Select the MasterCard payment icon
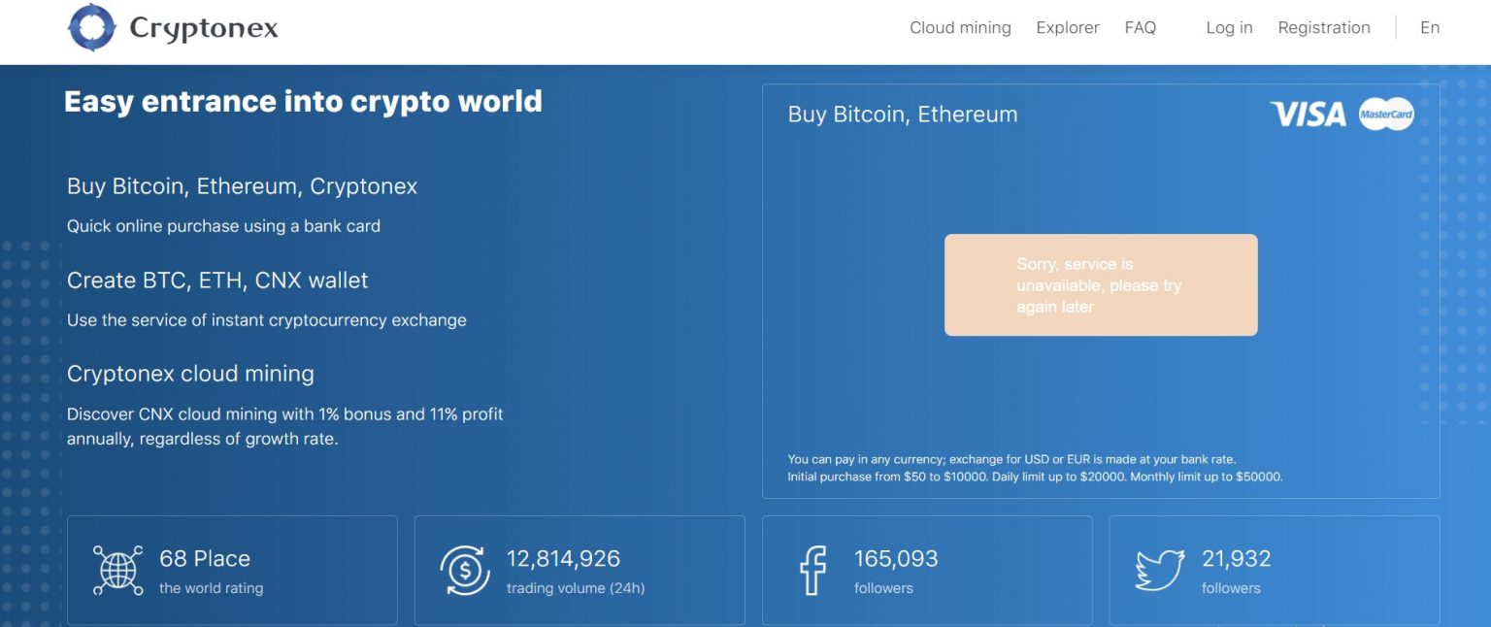The width and height of the screenshot is (1491, 627). (x=1388, y=114)
